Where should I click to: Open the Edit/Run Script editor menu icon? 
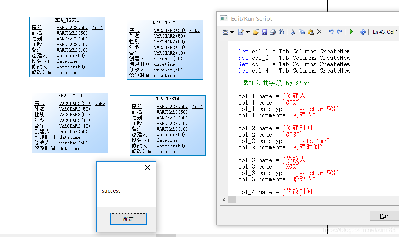[x=225, y=32]
